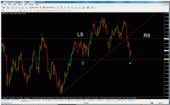Select the Cursor arrow tool
Image resolution: width=170 pixels, height=105 pixels.
coord(4,11)
